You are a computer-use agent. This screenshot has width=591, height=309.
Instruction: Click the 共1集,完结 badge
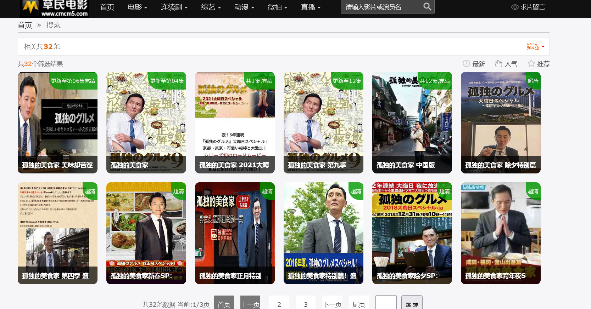(259, 81)
